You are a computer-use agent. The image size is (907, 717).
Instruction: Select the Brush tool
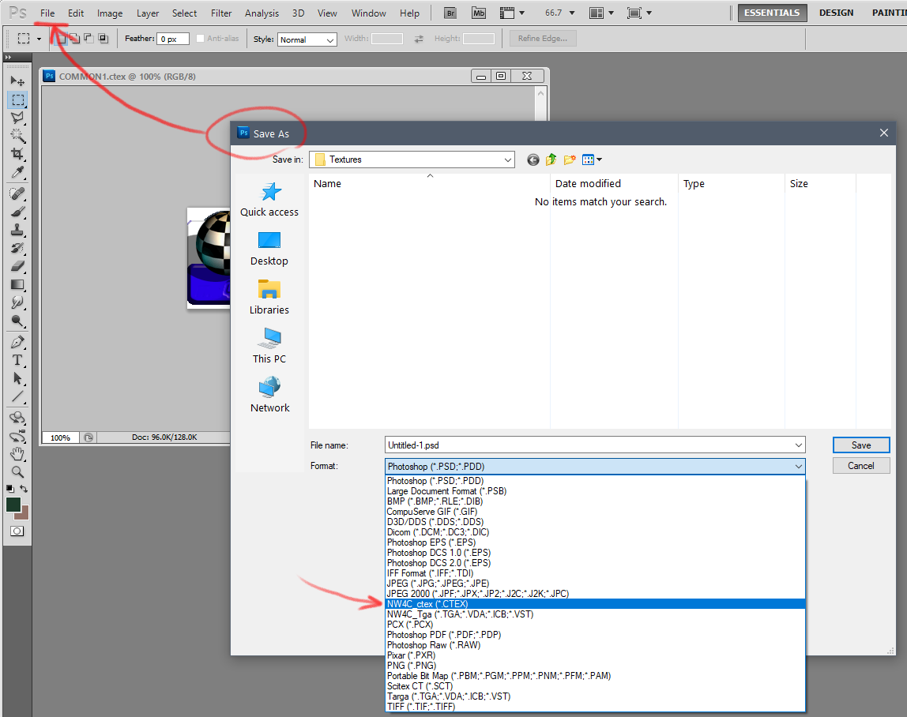click(x=17, y=212)
